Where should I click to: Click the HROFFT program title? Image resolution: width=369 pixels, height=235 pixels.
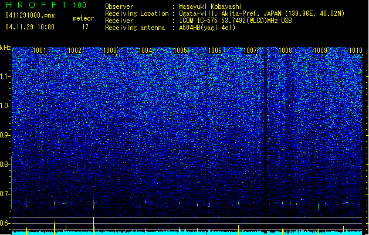pos(36,5)
